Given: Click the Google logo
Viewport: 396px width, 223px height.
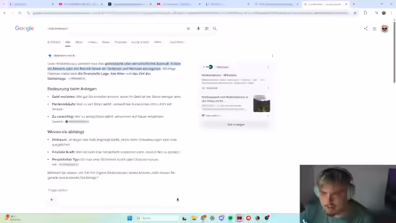Looking at the screenshot, I should coord(24,28).
